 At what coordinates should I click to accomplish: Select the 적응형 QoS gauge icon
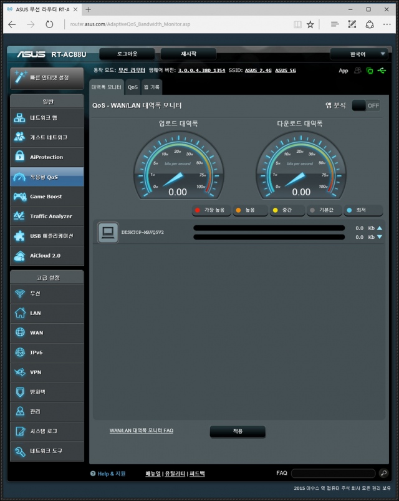click(19, 177)
